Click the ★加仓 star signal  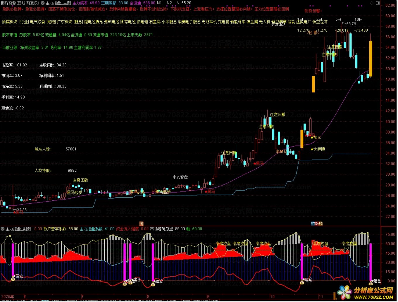pyautogui.click(x=316, y=138)
